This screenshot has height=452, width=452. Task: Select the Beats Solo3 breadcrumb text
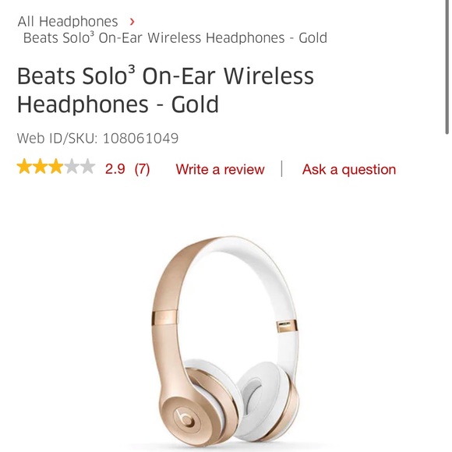coord(175,38)
